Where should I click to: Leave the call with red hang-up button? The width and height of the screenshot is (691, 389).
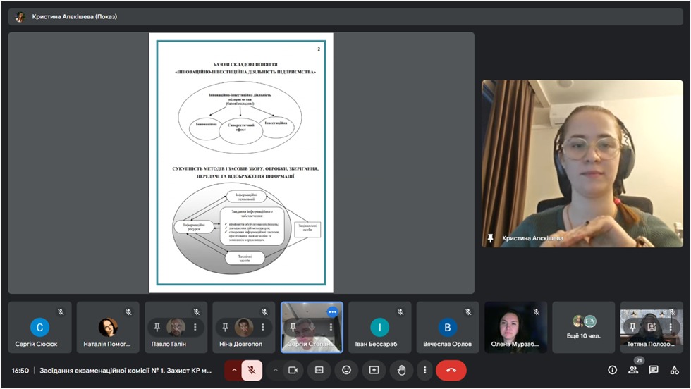click(451, 370)
